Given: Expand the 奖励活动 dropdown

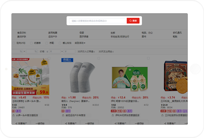Looking at the screenshot, I should click(x=80, y=43).
